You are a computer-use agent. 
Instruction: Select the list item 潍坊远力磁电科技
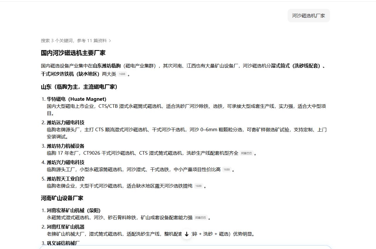click(65, 123)
